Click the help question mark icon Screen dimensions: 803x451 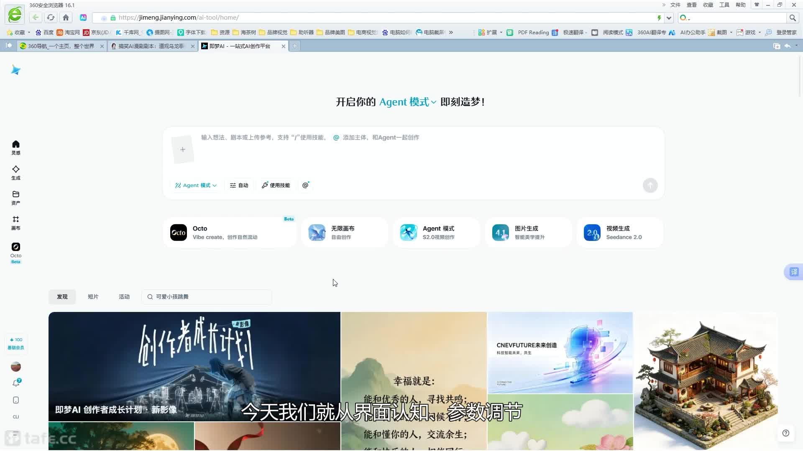pos(786,433)
